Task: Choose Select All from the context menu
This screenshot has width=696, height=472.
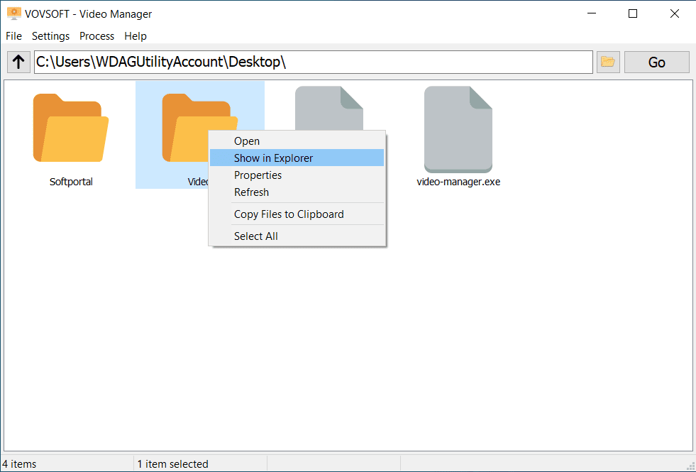Action: (x=297, y=236)
